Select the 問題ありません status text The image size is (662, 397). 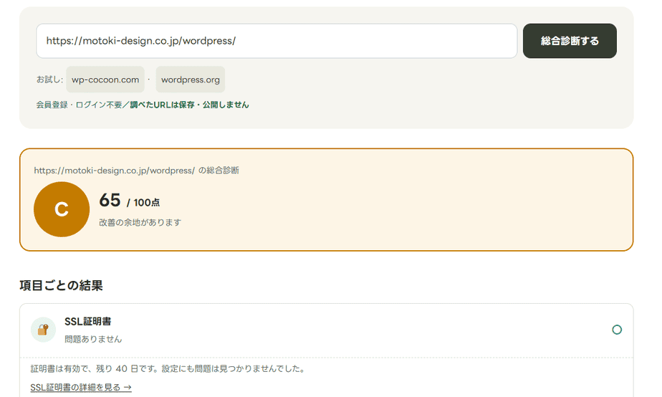[x=93, y=339]
